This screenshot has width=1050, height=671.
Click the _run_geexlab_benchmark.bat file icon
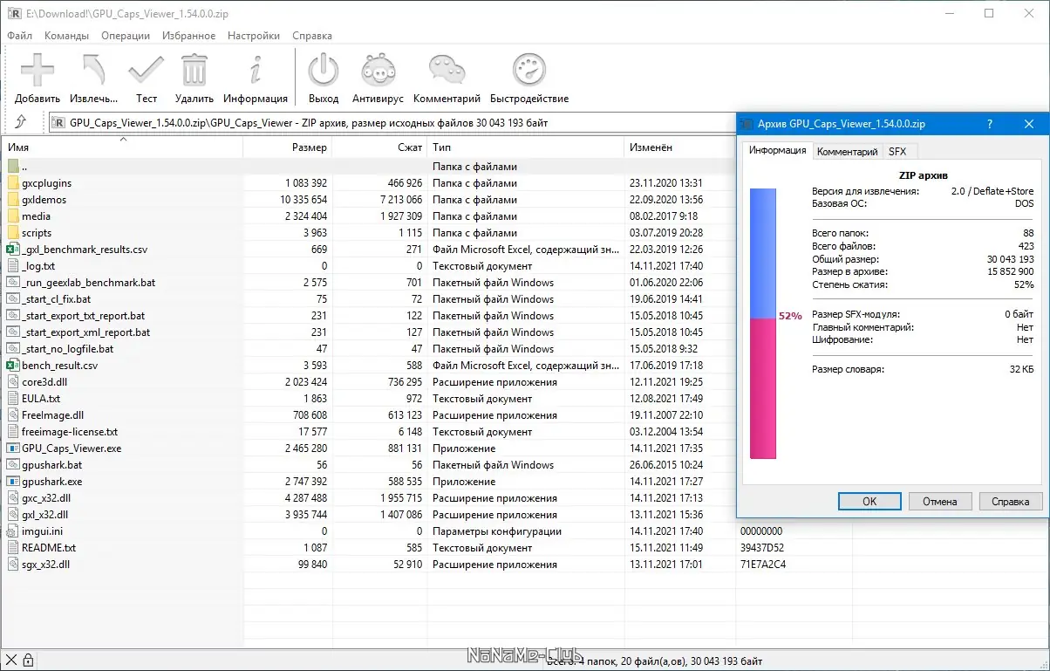pyautogui.click(x=13, y=283)
